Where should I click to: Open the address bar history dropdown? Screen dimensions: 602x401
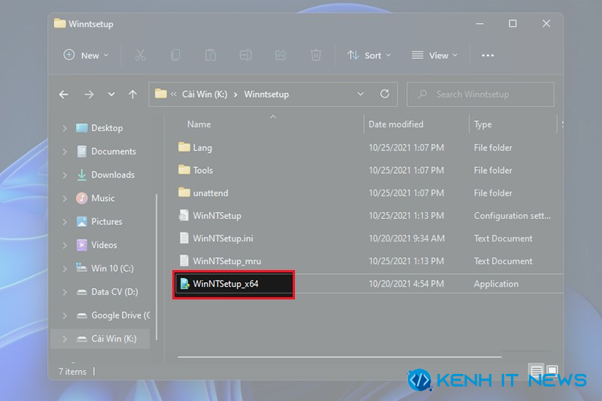point(360,94)
